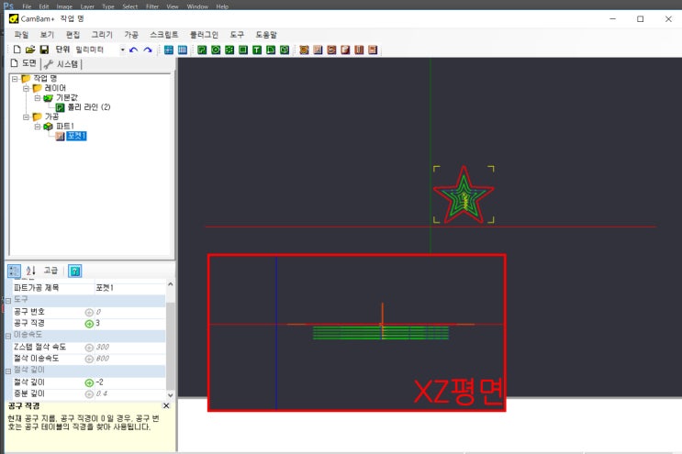Viewport: 682px width, 454px height.
Task: Open the 그리기 menu
Action: [x=102, y=35]
